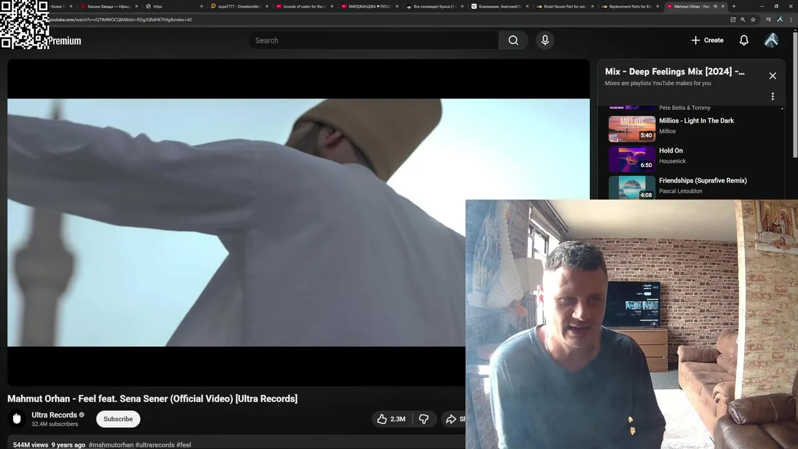Image resolution: width=798 pixels, height=449 pixels.
Task: Open browser media control icon
Action: [769, 19]
